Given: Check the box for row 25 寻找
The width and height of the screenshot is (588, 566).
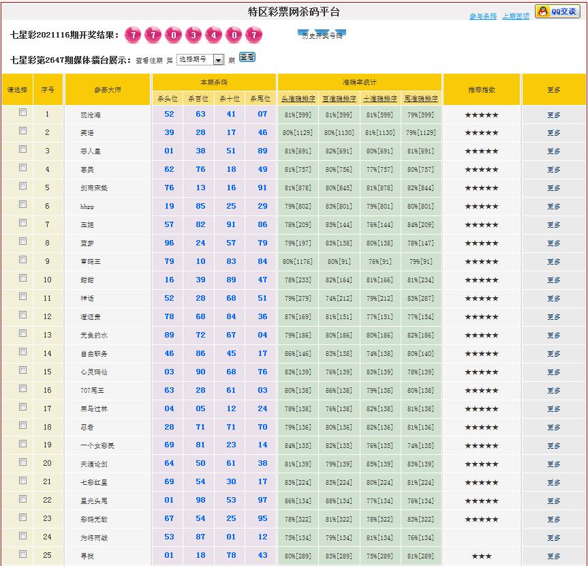Looking at the screenshot, I should click(22, 554).
